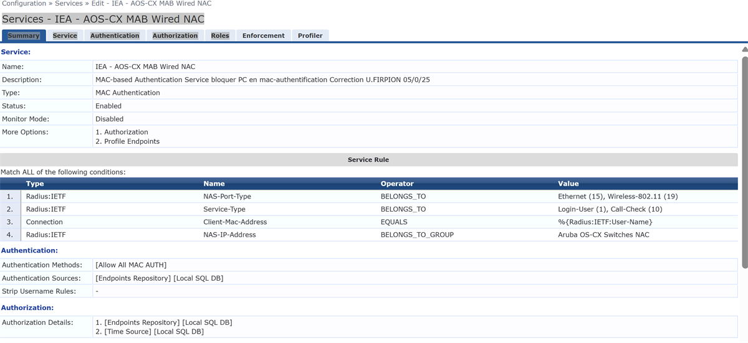
Task: Click the 'MAC Authentication' type value
Action: coord(128,93)
